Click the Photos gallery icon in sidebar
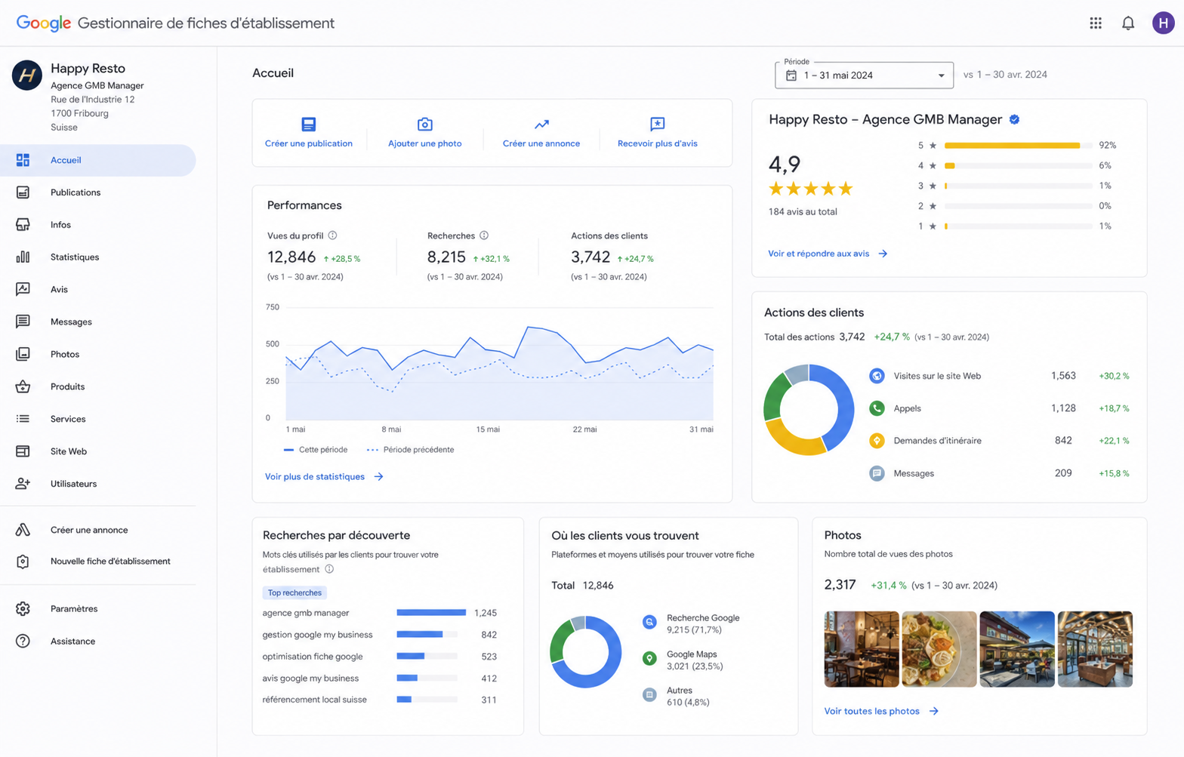Viewport: 1184px width, 757px height. (x=23, y=354)
